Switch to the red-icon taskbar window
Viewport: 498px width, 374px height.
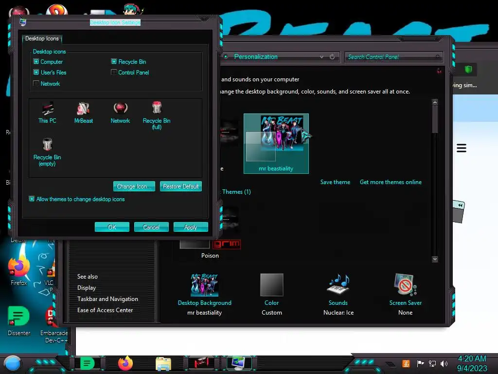pos(201,363)
